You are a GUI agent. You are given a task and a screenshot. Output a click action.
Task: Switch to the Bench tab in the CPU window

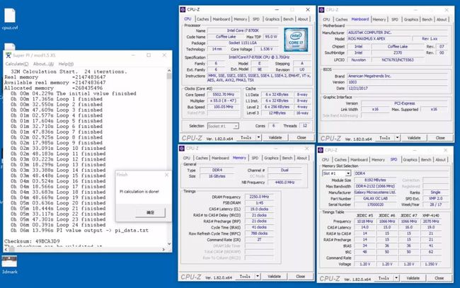click(288, 19)
